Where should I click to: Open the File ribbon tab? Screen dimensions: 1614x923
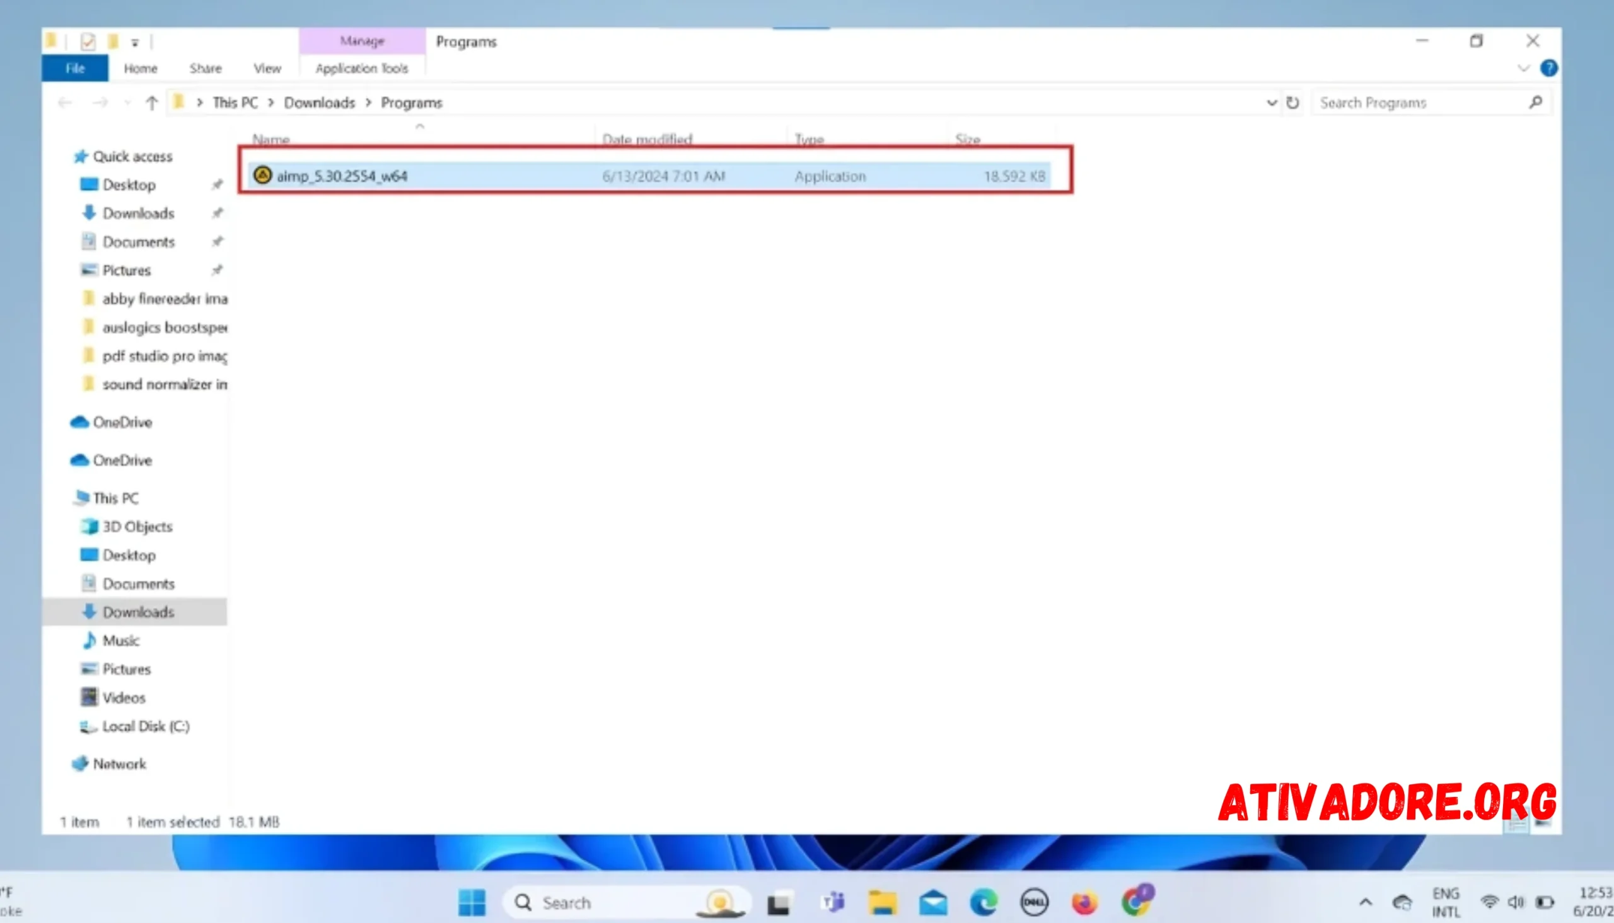75,69
